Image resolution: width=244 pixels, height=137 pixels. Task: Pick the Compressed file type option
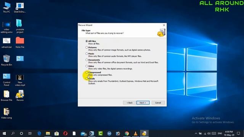(87, 72)
